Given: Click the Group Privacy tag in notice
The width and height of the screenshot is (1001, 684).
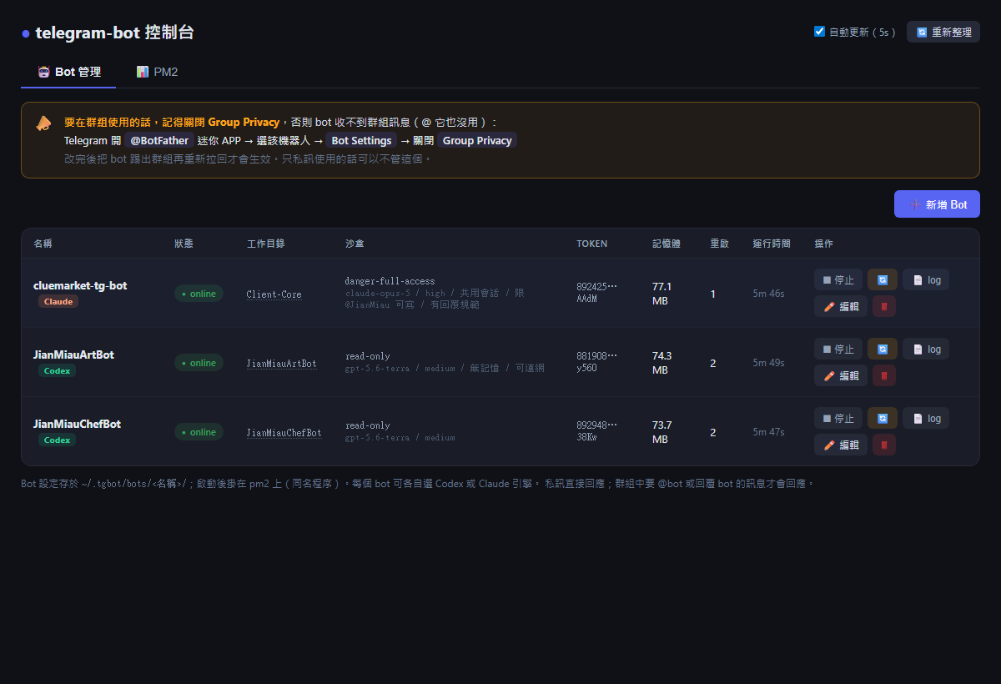Looking at the screenshot, I should pos(477,140).
